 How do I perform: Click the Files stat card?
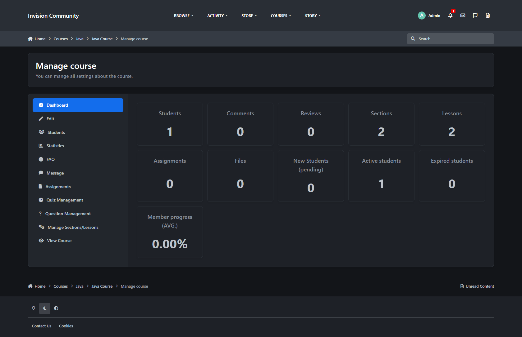coord(240,176)
